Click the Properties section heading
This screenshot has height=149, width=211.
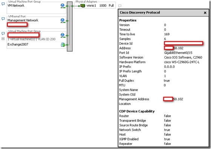tap(128, 20)
